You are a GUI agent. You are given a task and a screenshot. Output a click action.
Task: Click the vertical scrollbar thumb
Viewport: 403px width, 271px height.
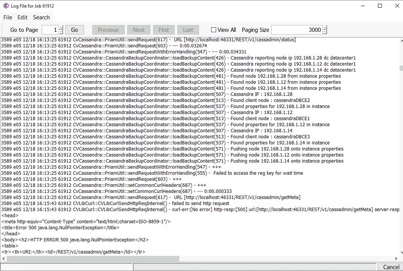pyautogui.click(x=401, y=68)
